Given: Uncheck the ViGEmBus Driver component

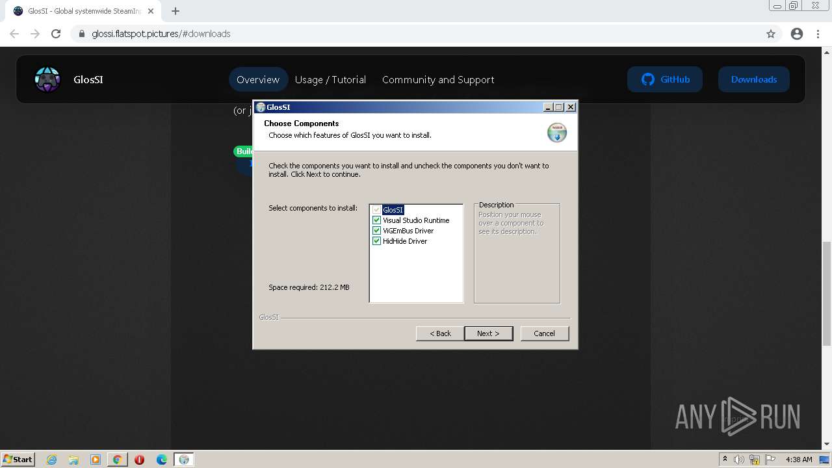Looking at the screenshot, I should pyautogui.click(x=376, y=231).
